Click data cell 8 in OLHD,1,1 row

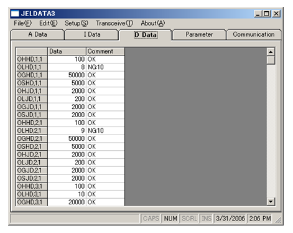(x=67, y=67)
